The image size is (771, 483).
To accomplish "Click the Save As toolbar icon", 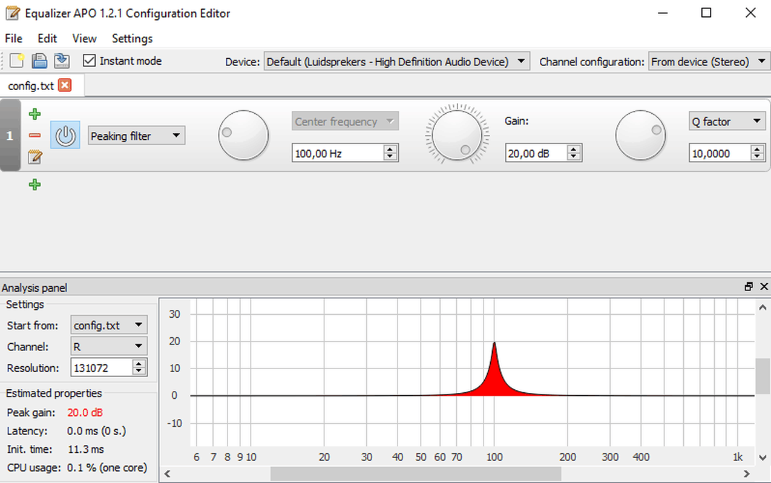I will (61, 61).
